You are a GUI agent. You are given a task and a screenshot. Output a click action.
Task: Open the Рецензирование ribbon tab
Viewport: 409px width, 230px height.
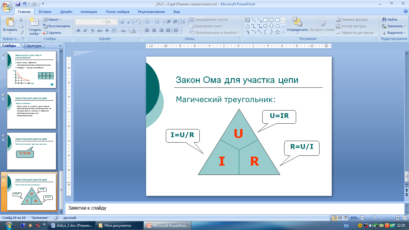(x=152, y=12)
